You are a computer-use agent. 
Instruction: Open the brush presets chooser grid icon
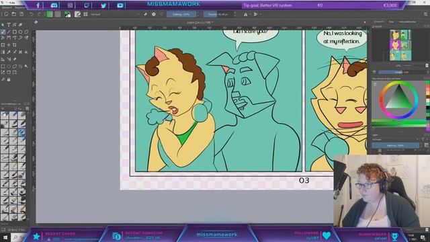click(85, 14)
